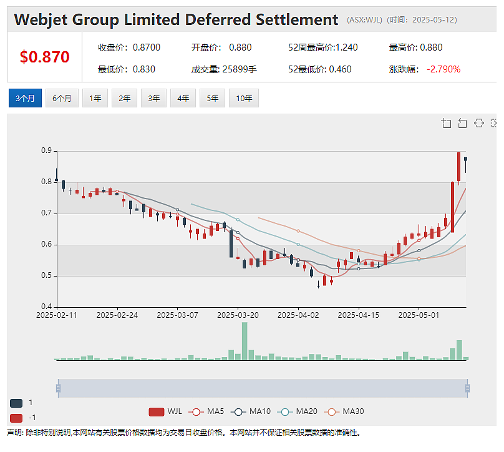
Task: Switch to the 10年 time range tab
Action: coord(244,98)
